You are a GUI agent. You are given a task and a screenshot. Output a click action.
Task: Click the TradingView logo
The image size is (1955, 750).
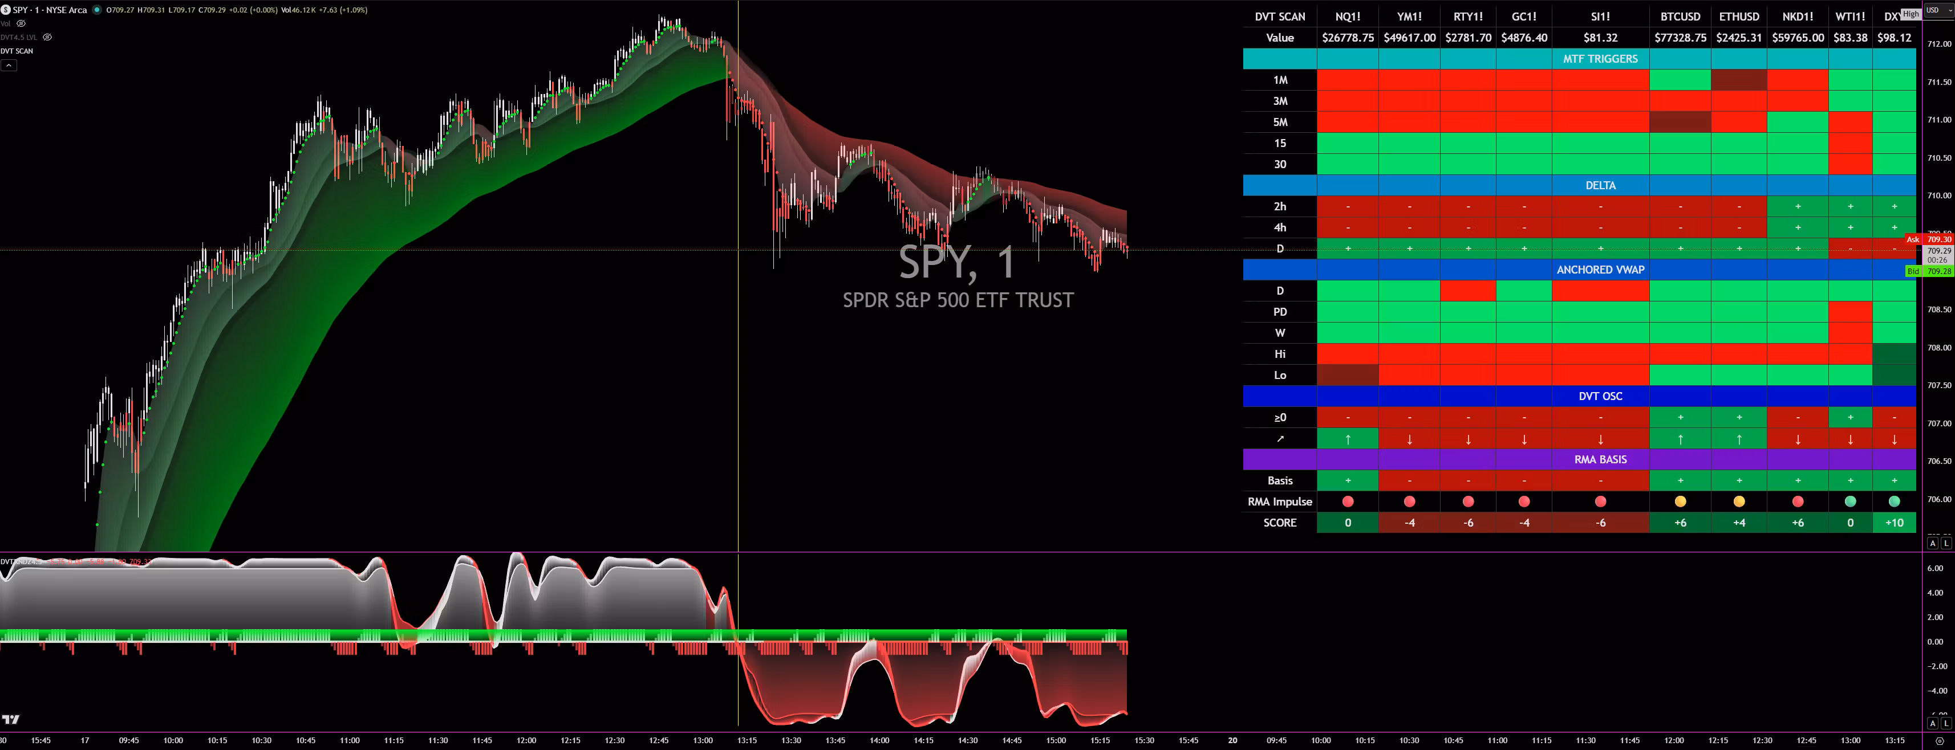click(11, 719)
